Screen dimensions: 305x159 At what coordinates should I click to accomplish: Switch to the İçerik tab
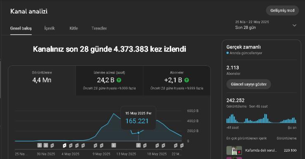(x=49, y=28)
